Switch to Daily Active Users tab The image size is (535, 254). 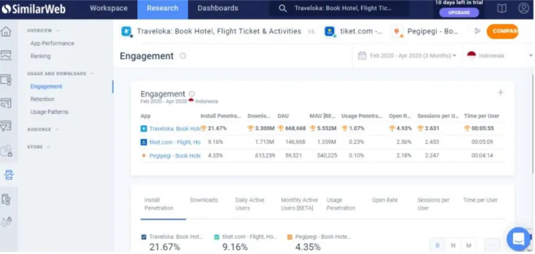pos(250,204)
